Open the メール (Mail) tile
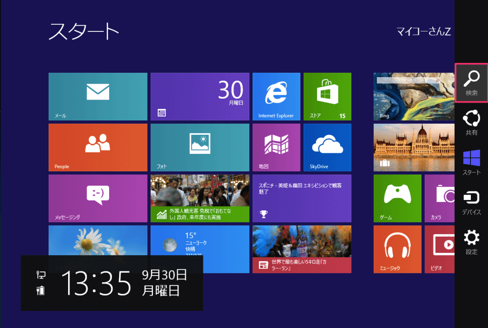Image resolution: width=488 pixels, height=328 pixels. pyautogui.click(x=98, y=96)
